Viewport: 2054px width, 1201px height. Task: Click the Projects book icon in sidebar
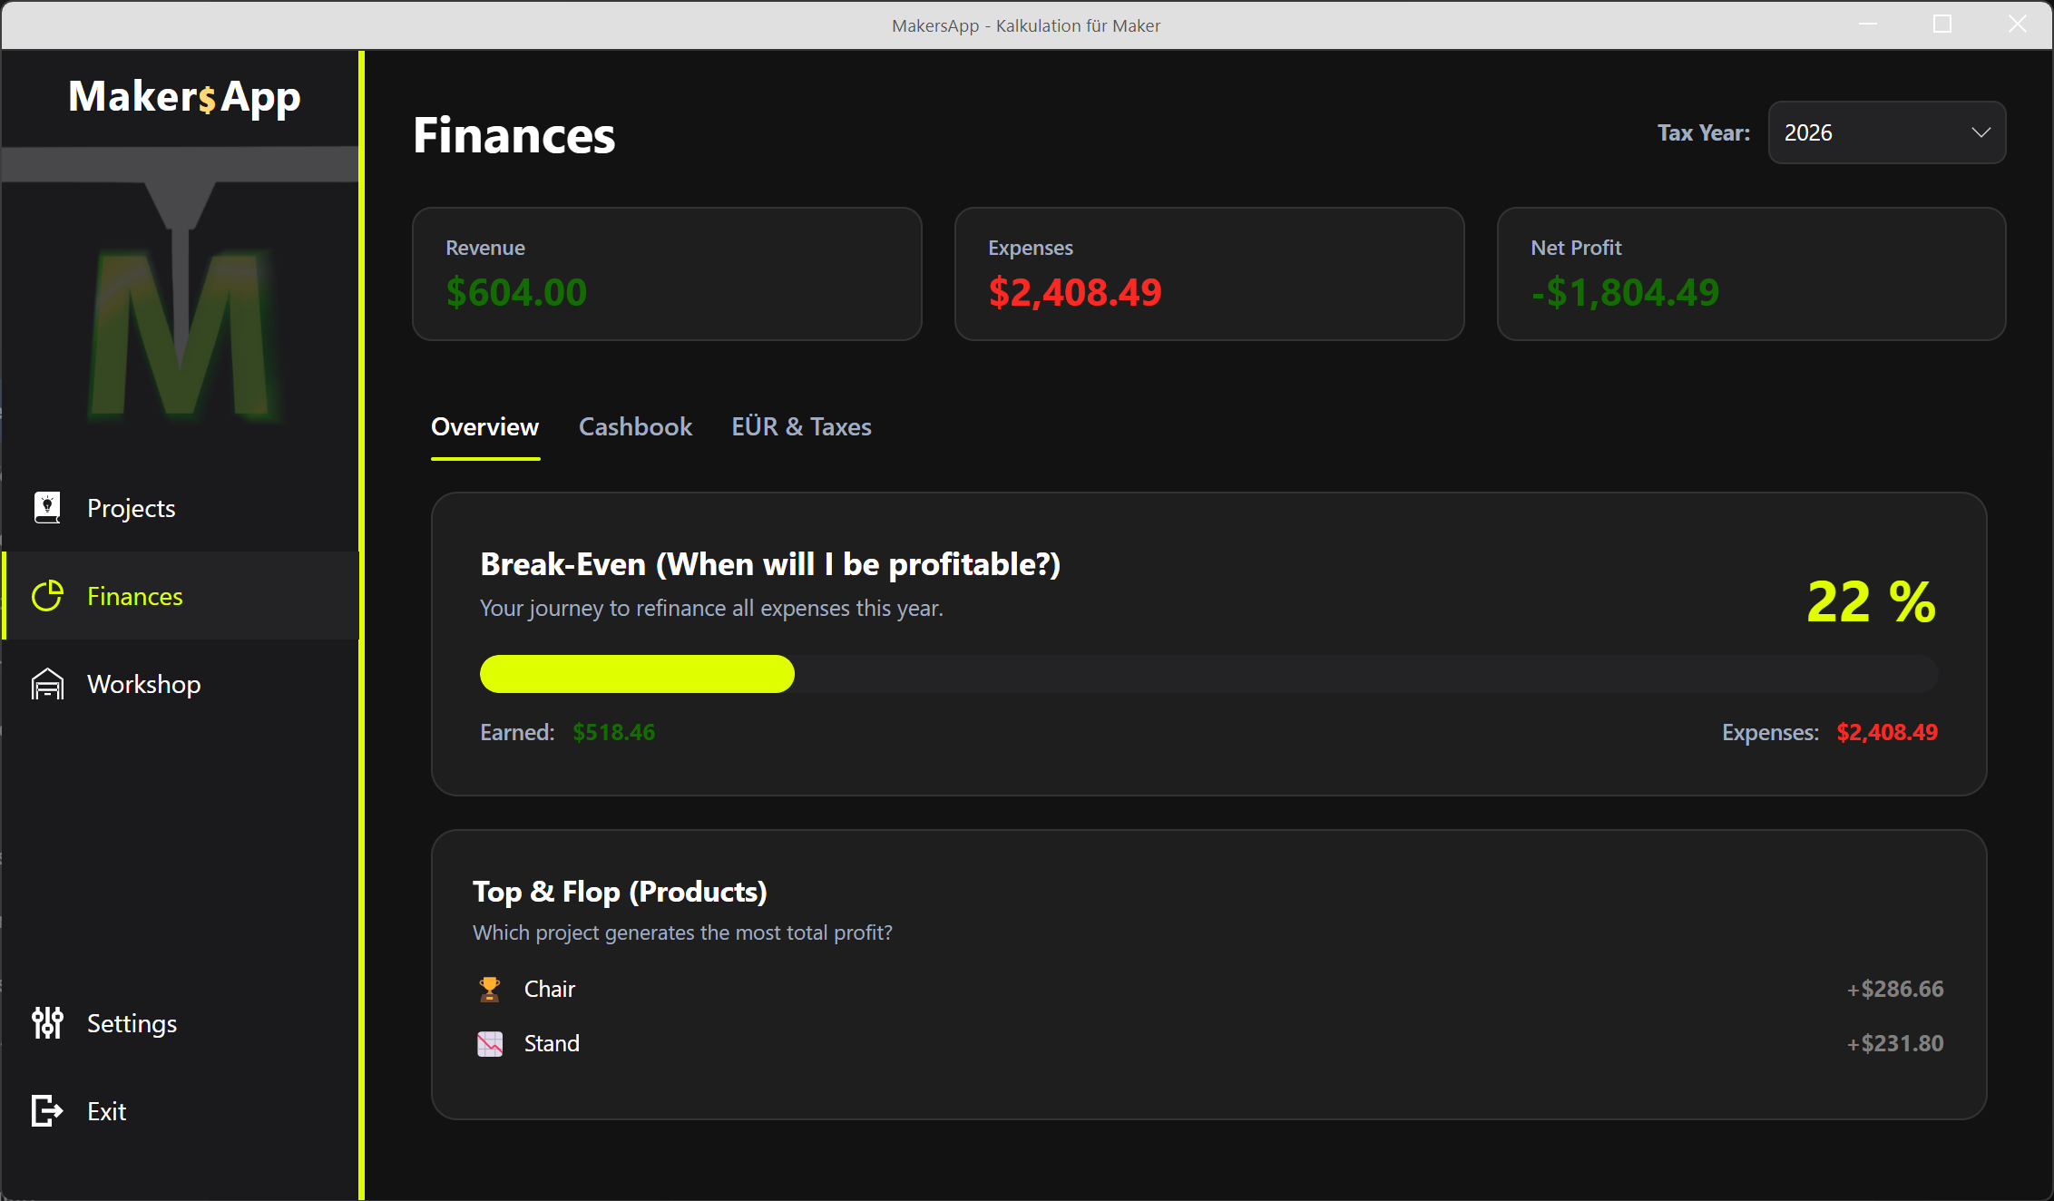point(47,508)
